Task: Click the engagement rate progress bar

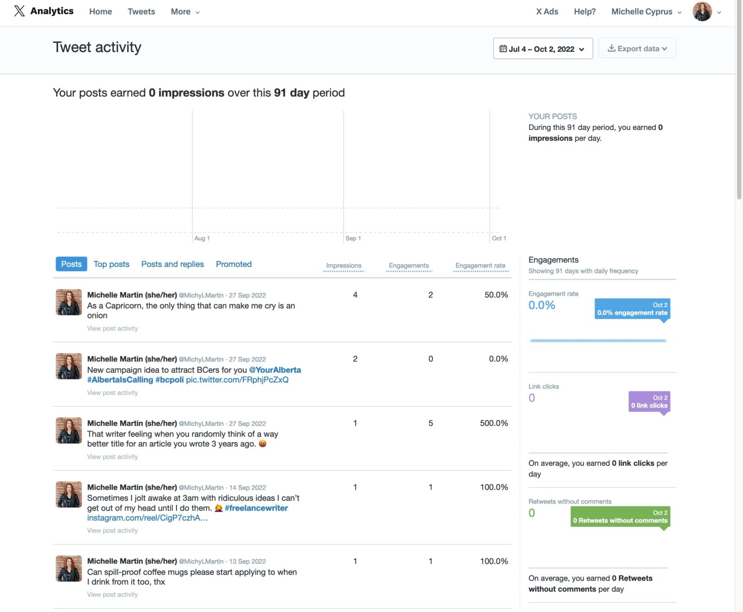Action: pyautogui.click(x=598, y=340)
